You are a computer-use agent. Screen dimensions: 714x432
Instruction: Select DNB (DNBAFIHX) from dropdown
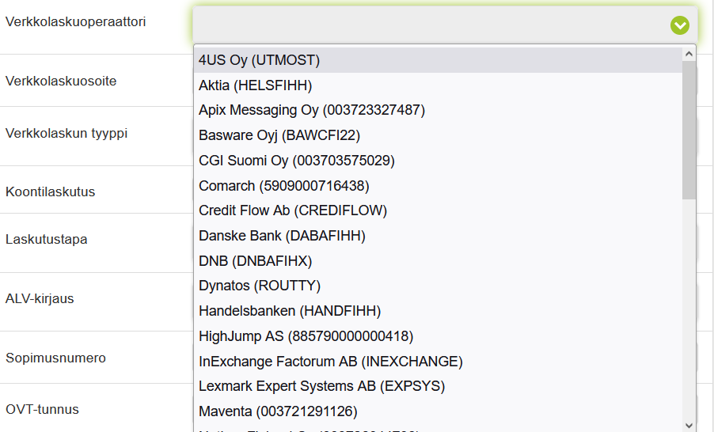(x=255, y=261)
